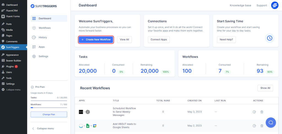The image size is (282, 134).
Task: Click Show All recent workflows button
Action: [265, 88]
